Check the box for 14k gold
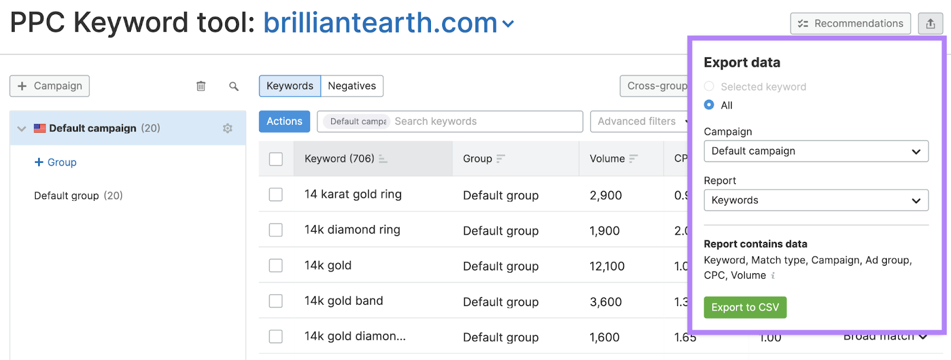951x360 pixels. pos(276,266)
